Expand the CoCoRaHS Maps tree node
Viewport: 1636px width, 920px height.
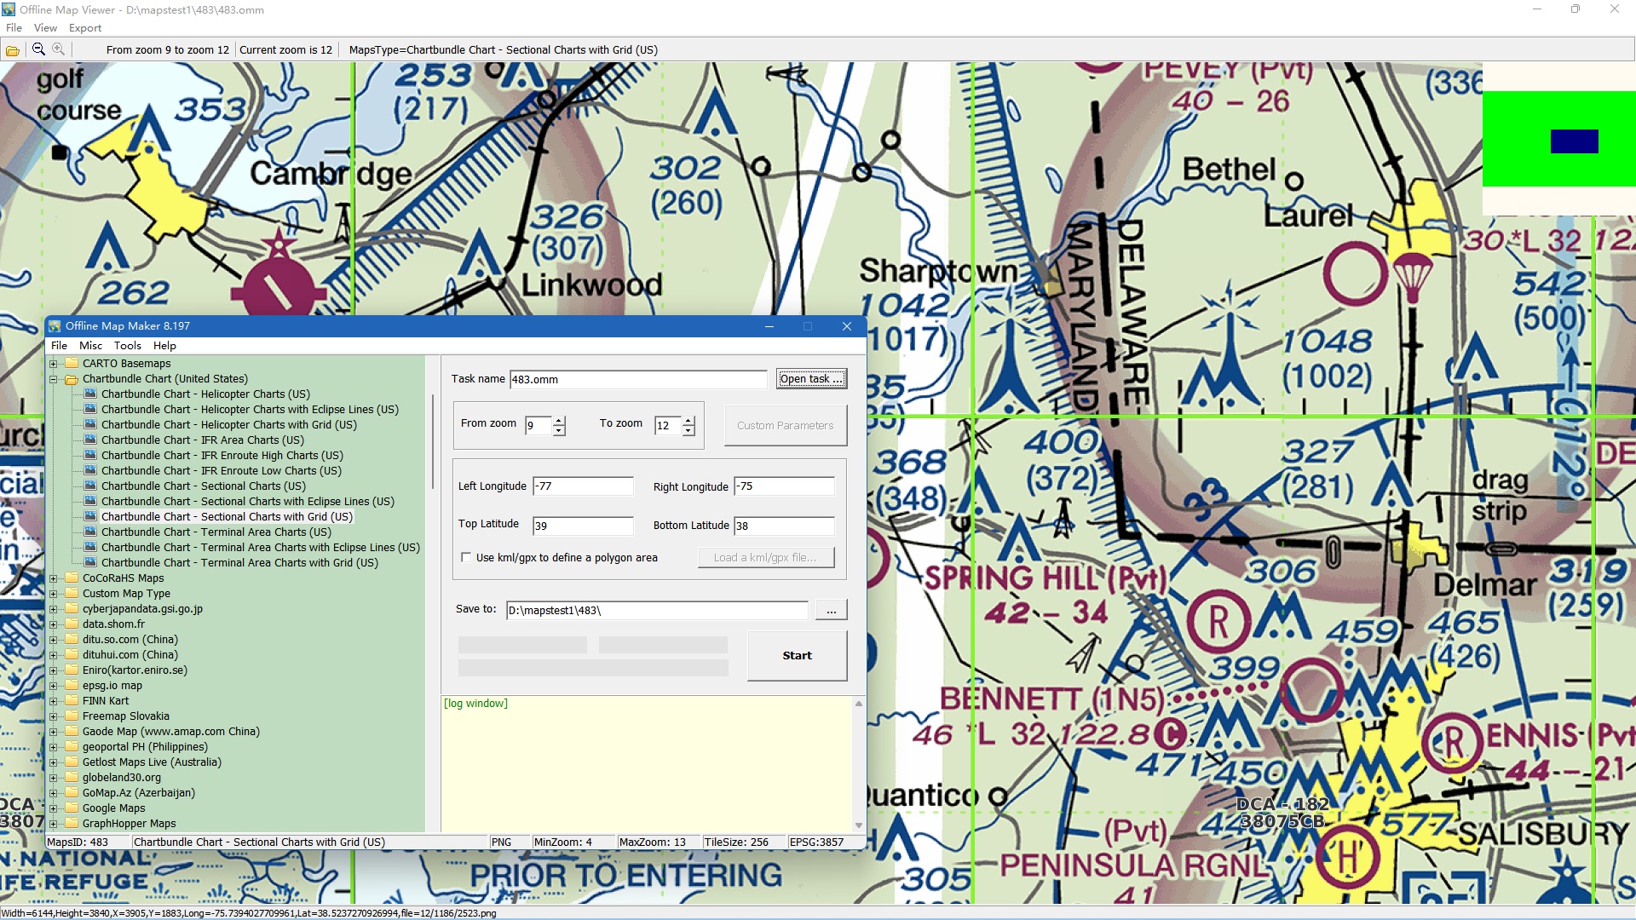point(53,578)
